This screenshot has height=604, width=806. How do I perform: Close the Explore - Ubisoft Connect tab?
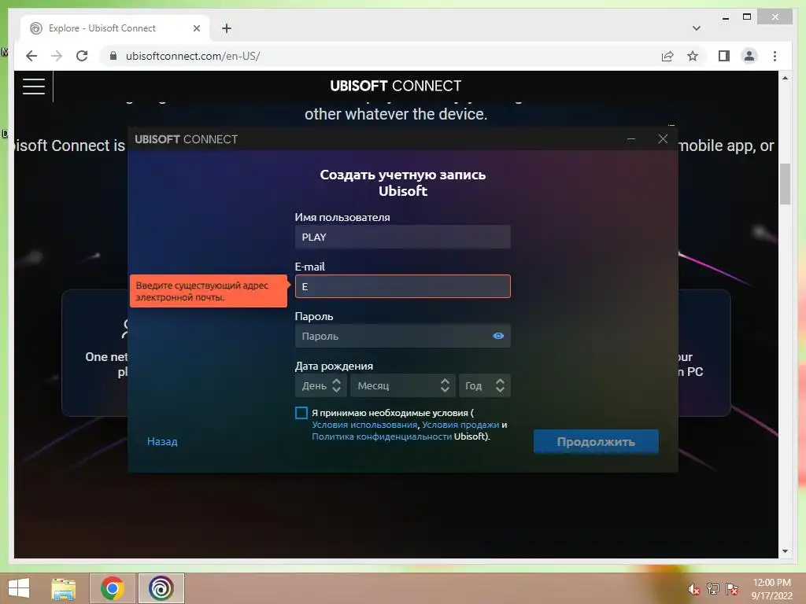196,28
